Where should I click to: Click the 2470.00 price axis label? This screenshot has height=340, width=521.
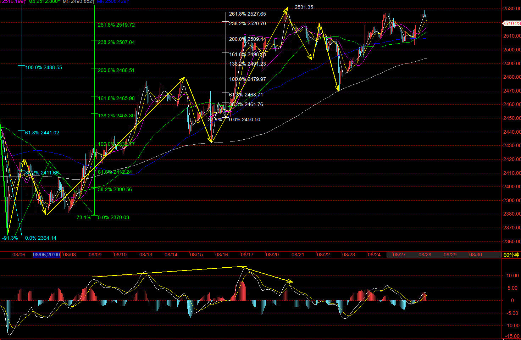tap(512, 91)
